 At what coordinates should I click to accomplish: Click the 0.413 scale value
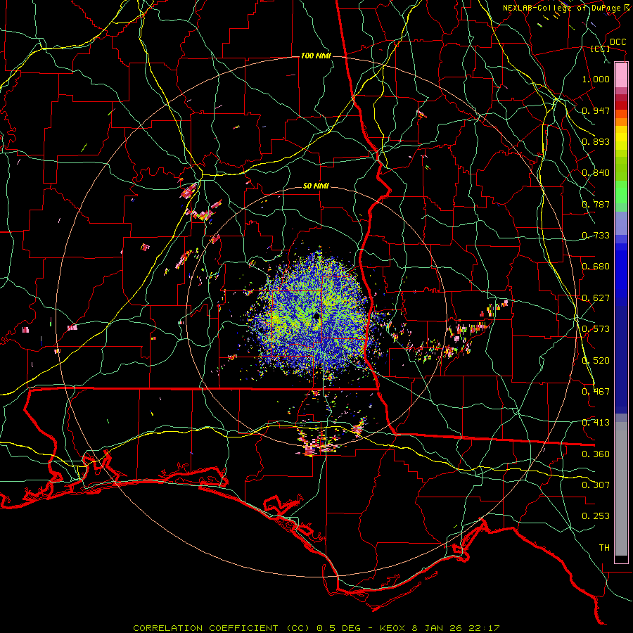pyautogui.click(x=596, y=423)
